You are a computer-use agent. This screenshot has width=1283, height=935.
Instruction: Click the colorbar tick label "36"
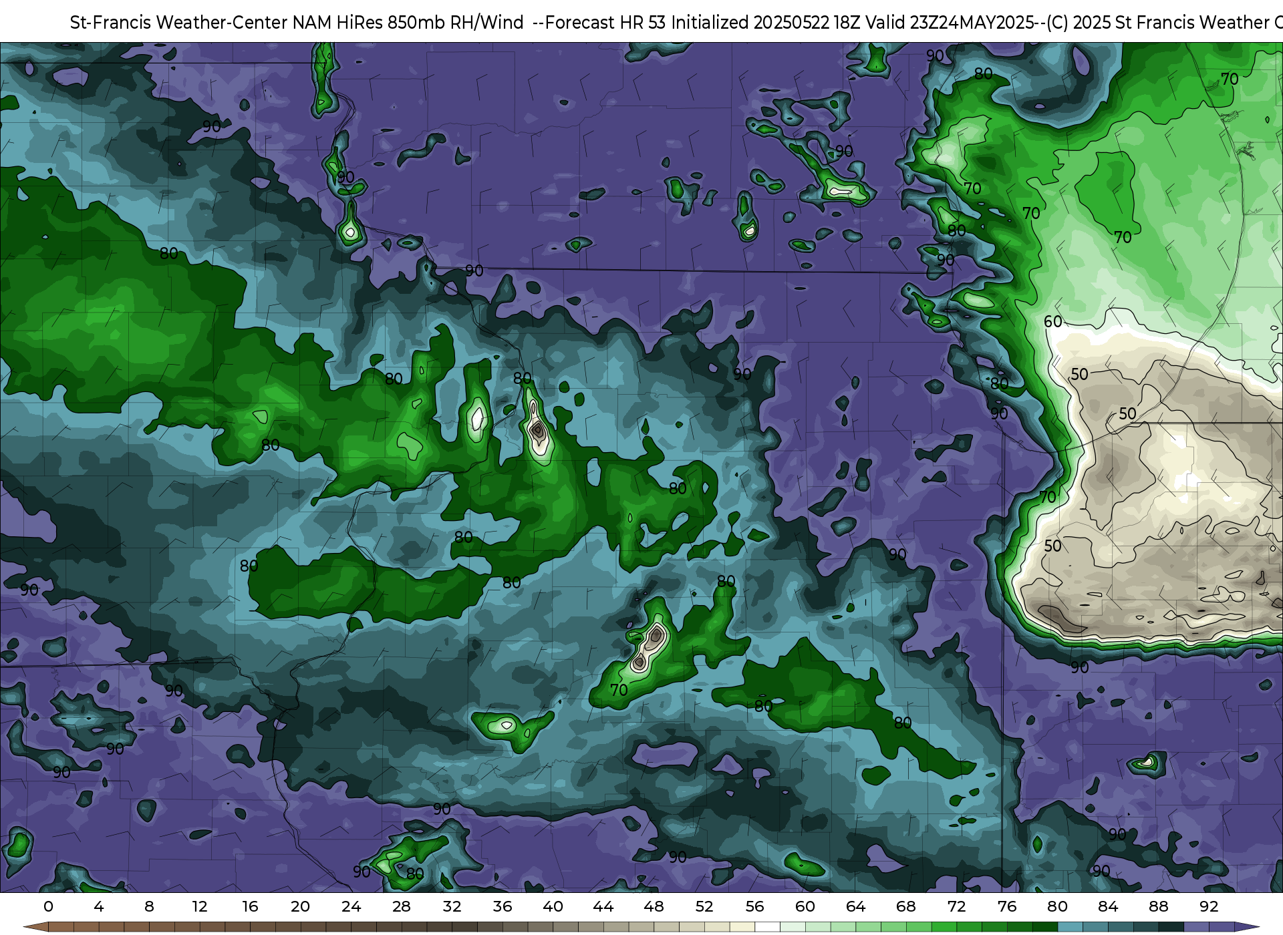point(503,906)
